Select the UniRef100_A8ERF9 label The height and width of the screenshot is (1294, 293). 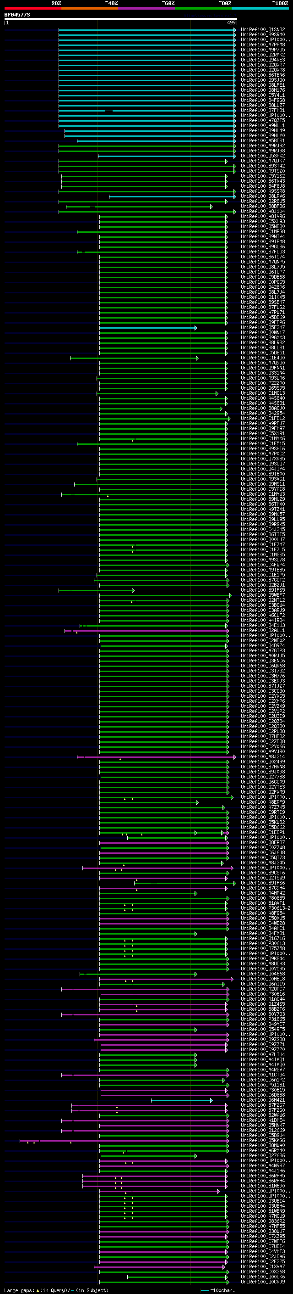[x=263, y=802]
